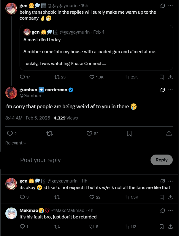
Task: Like gen's top post with 1.3K likes
Action: [92, 77]
